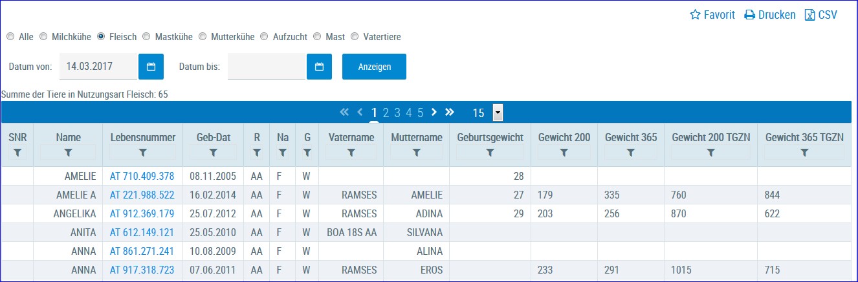Jump to last page with double chevron
This screenshot has height=282, width=858.
tap(450, 112)
